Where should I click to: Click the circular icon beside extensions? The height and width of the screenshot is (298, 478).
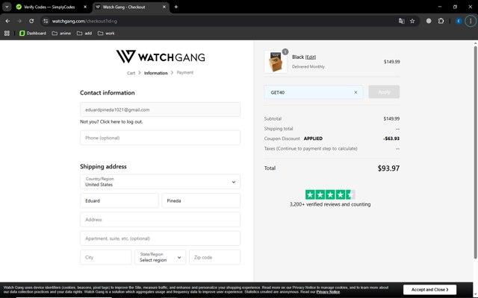[429, 21]
